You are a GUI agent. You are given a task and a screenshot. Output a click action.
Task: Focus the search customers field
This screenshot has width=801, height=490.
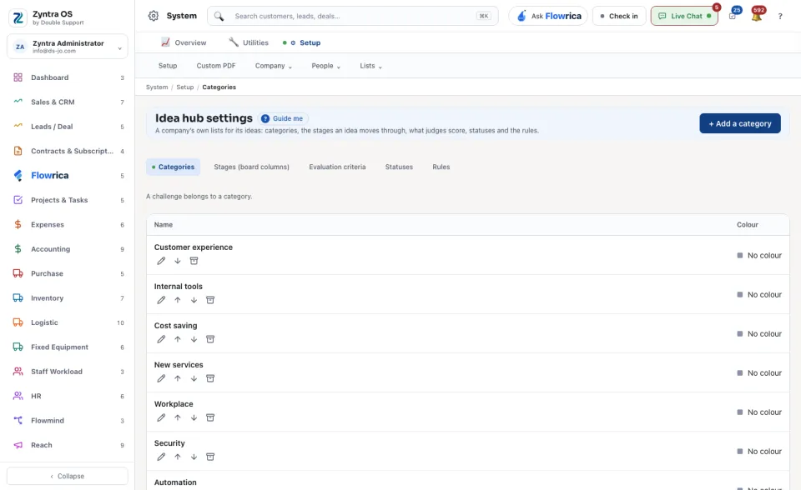(352, 16)
